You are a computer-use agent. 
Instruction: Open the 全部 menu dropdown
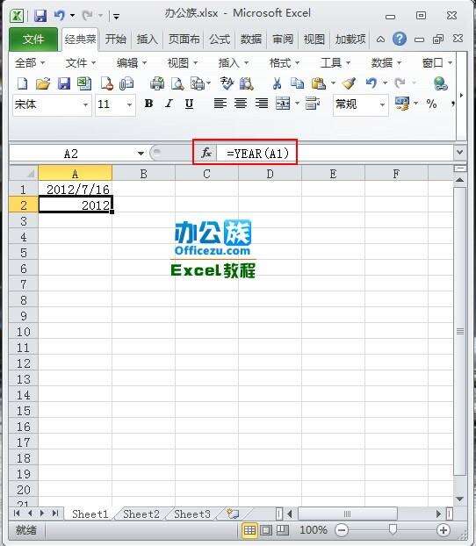click(31, 63)
